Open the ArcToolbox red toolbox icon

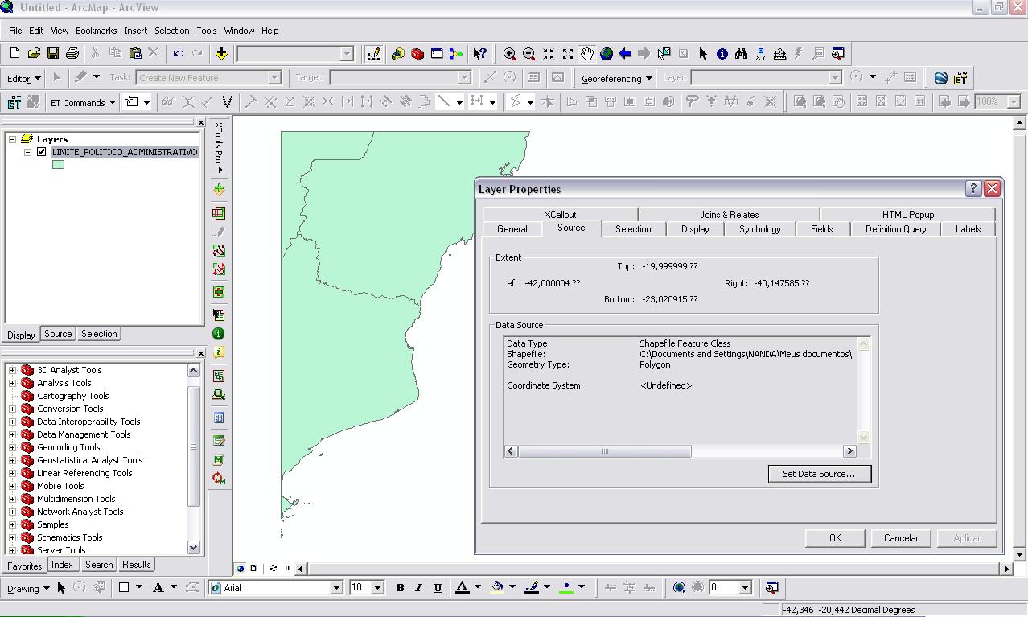coord(417,54)
